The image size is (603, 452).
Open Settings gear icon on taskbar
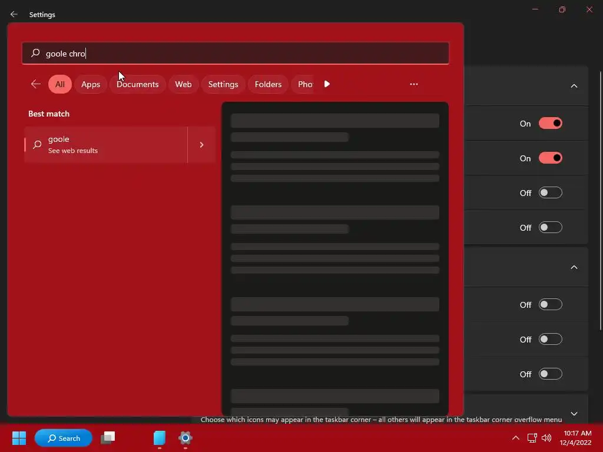click(x=185, y=438)
